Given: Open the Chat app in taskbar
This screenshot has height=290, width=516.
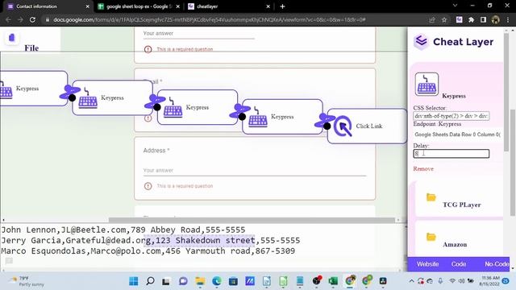Looking at the screenshot, I should 183,281.
